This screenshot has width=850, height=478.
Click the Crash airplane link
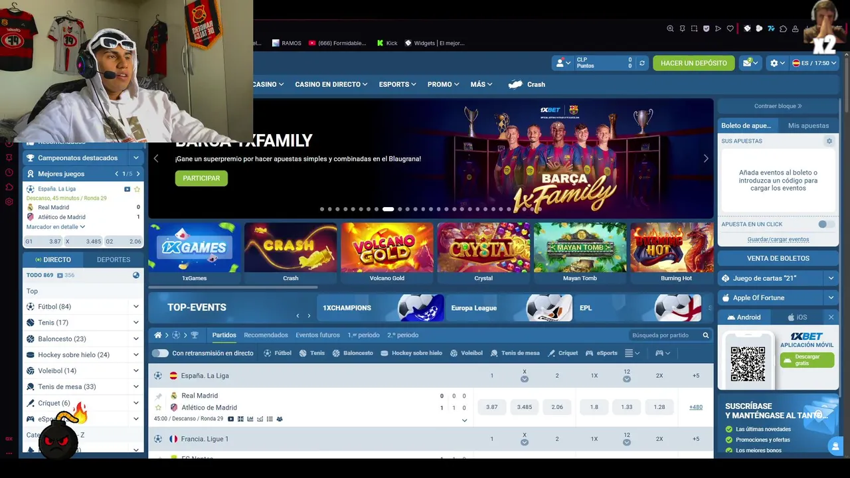[x=527, y=84]
